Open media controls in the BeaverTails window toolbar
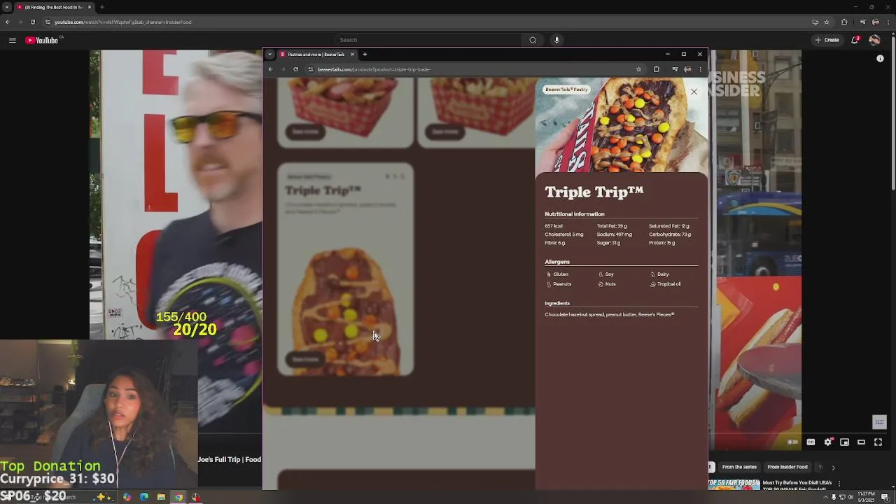896x504 pixels. click(x=675, y=69)
